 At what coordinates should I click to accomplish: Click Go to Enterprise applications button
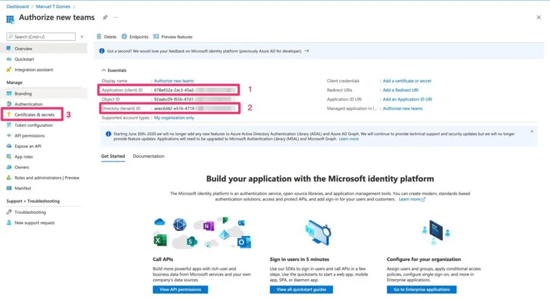point(421,290)
